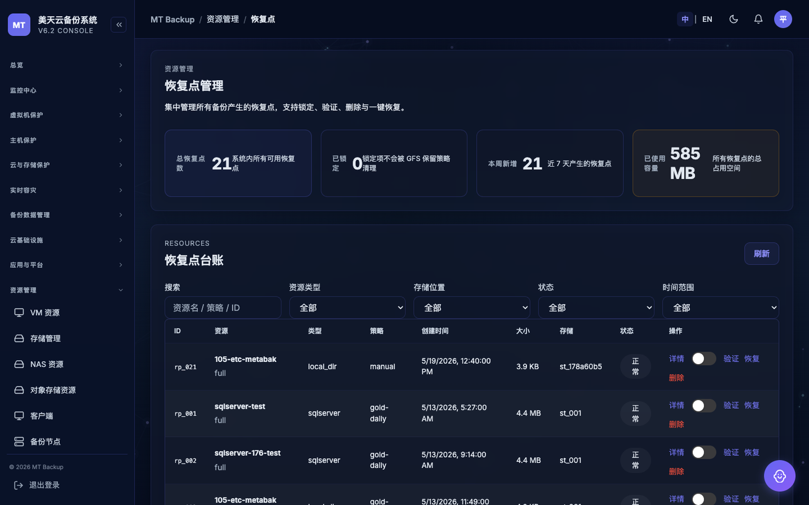Open VM 资源 menu item

pyautogui.click(x=67, y=312)
